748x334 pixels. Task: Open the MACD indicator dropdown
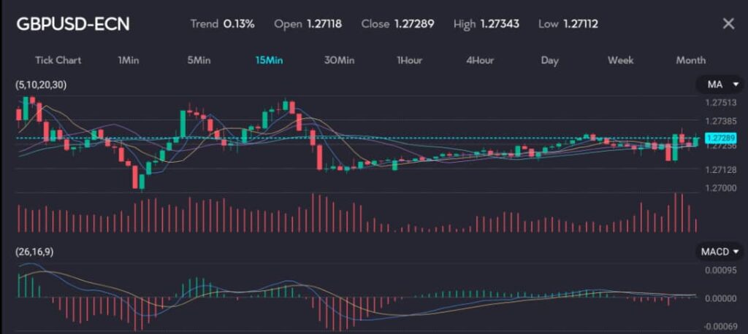coord(719,252)
